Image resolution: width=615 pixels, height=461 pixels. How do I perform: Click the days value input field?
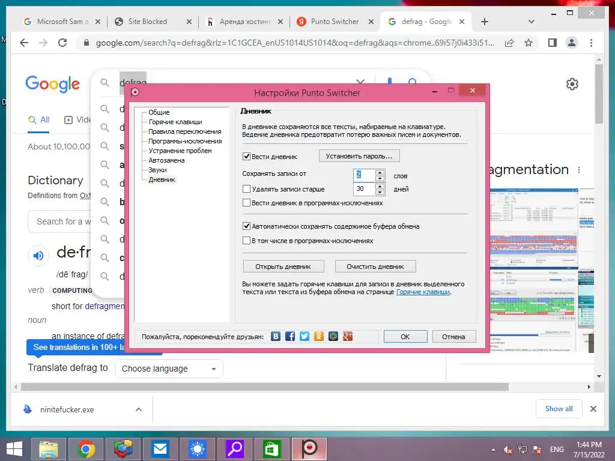[x=365, y=189]
